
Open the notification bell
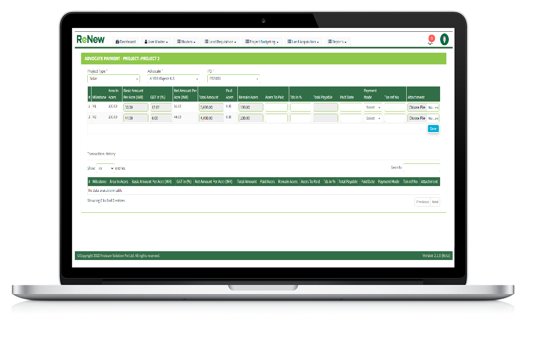(x=430, y=41)
